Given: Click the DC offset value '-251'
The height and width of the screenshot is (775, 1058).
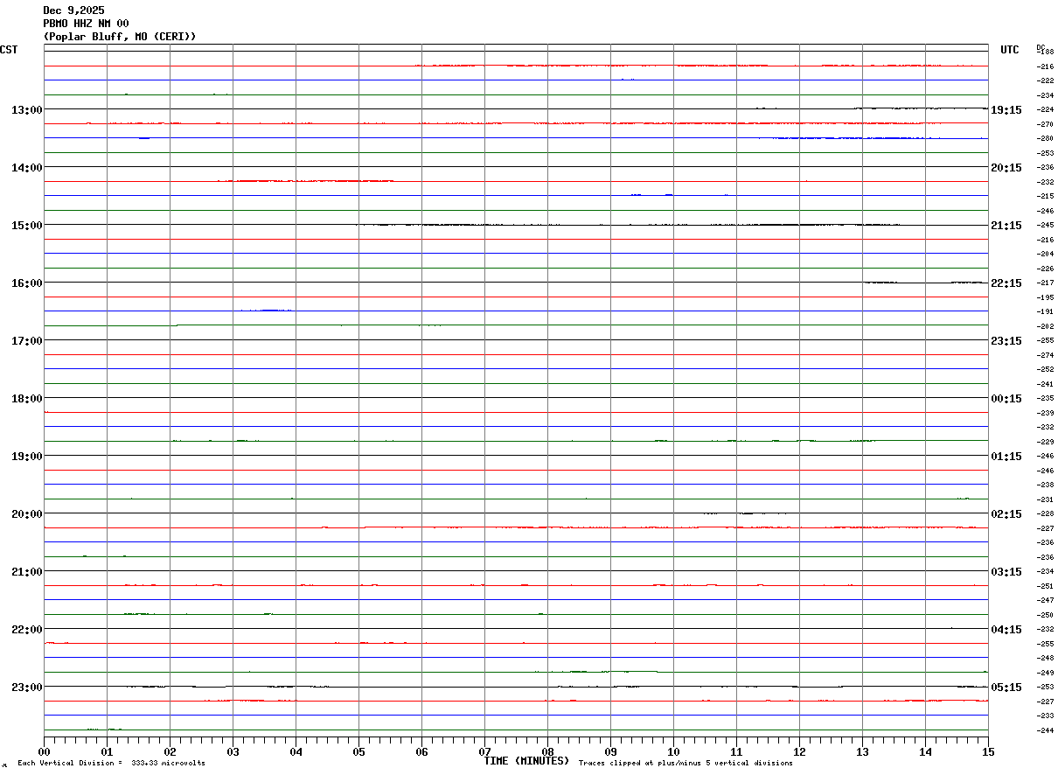Looking at the screenshot, I should point(1045,586).
